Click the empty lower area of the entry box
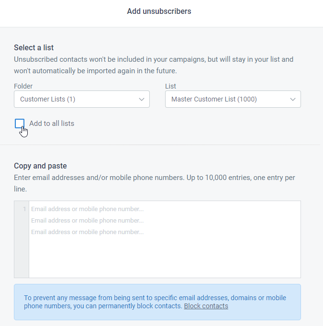This screenshot has width=323, height=326. [165, 257]
